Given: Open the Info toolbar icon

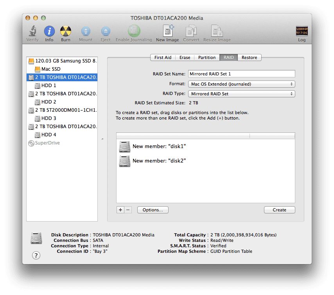Looking at the screenshot, I should [49, 31].
